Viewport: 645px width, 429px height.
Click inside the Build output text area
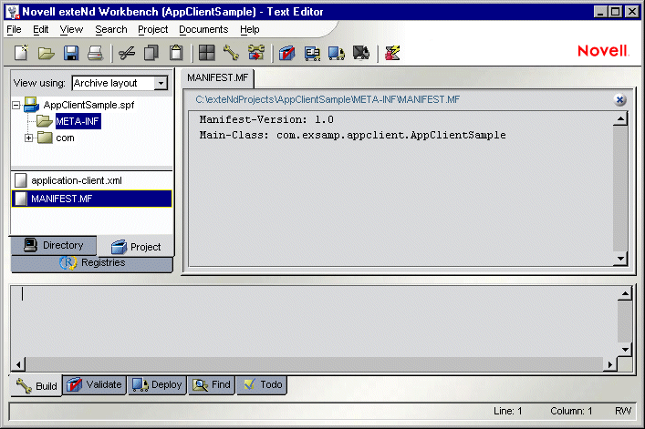pos(314,321)
